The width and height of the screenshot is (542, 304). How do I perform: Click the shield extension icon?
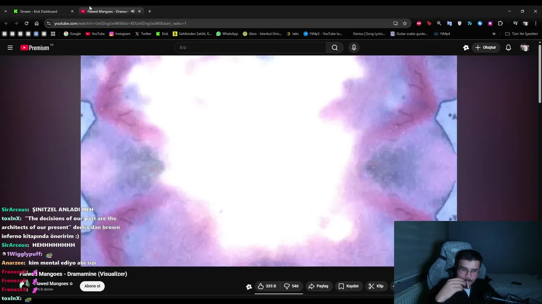pos(459,23)
